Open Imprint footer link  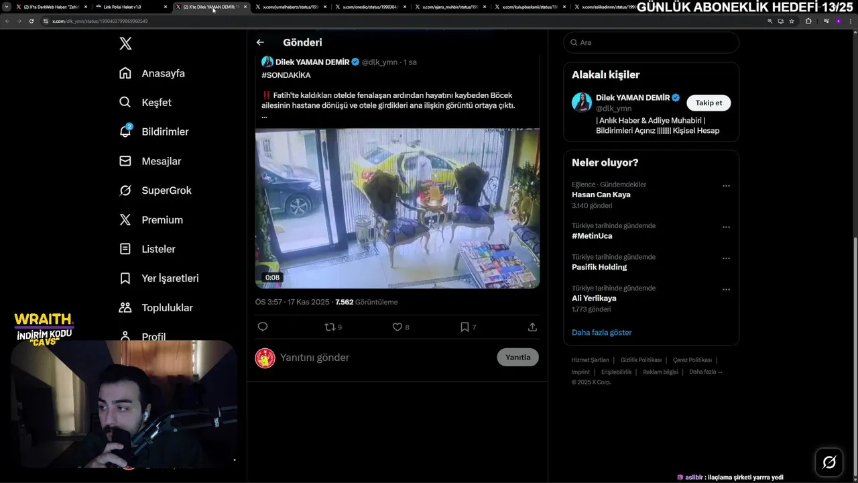point(580,372)
